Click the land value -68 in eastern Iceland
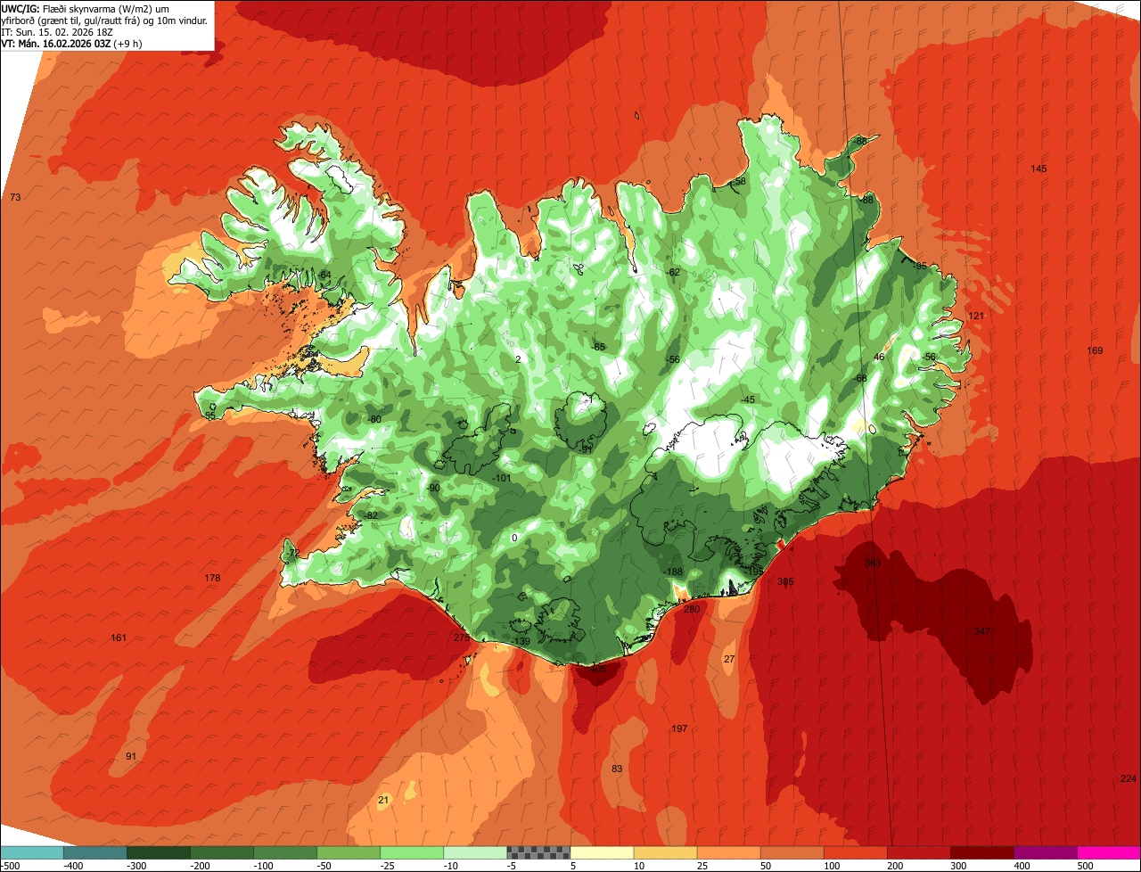Image resolution: width=1141 pixels, height=872 pixels. tap(860, 379)
